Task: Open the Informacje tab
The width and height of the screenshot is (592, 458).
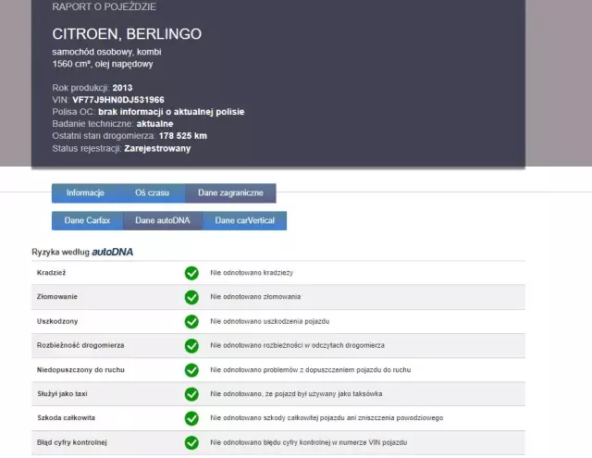Action: point(85,192)
